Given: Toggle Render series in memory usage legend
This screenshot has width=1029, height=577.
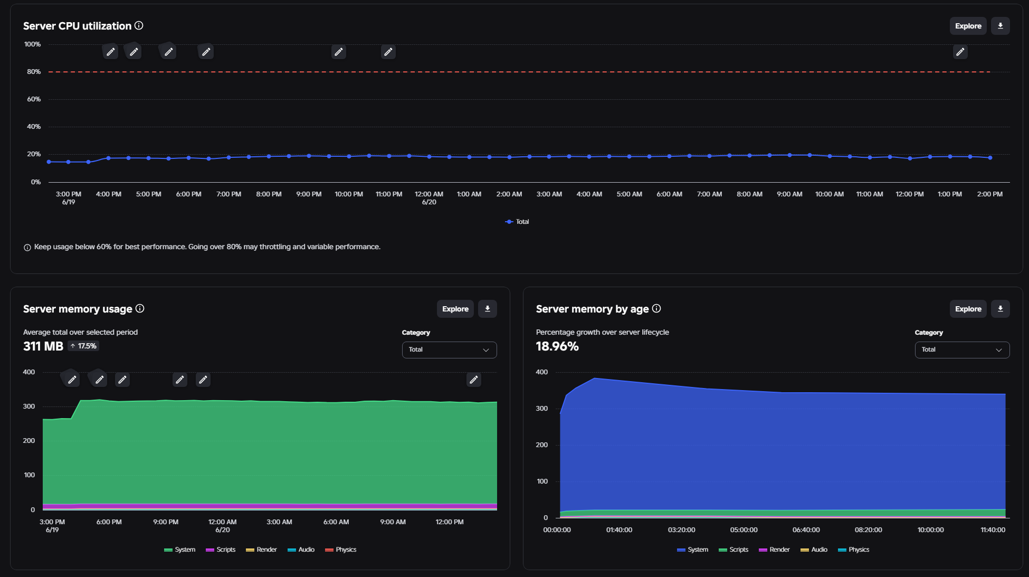Looking at the screenshot, I should coord(262,550).
